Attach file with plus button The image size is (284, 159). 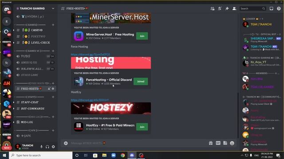pyautogui.click(x=66, y=143)
